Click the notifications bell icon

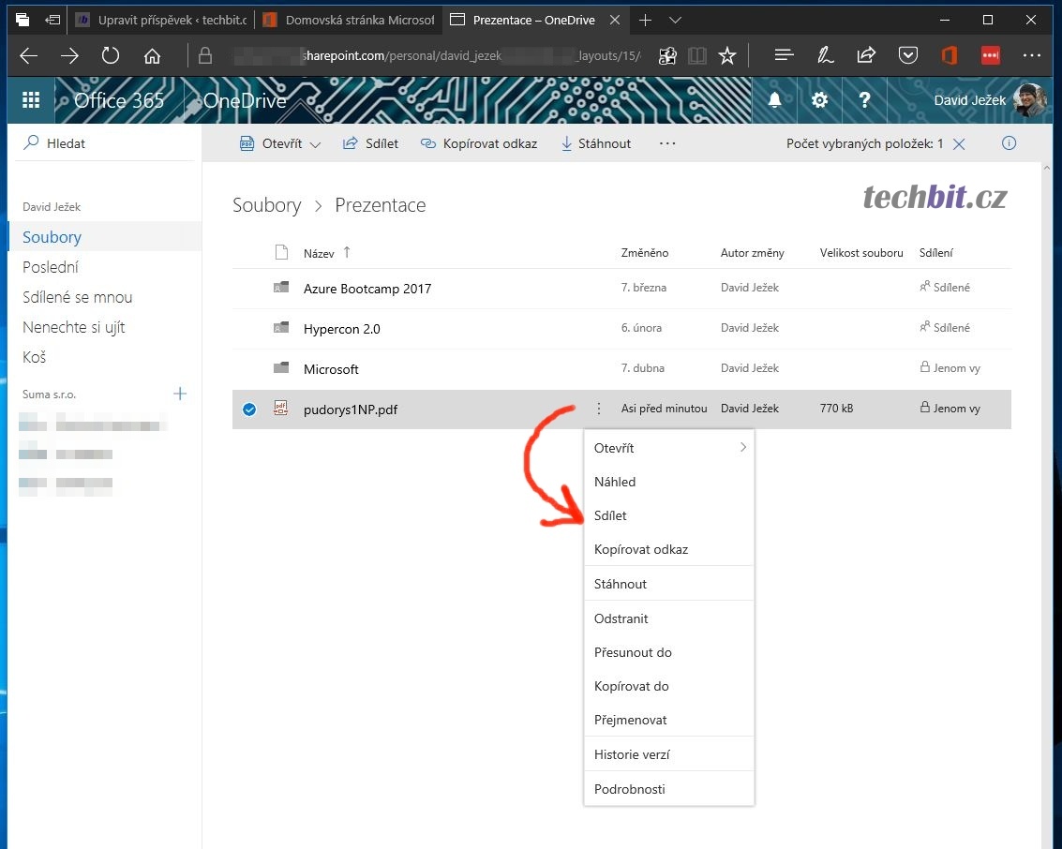pos(774,101)
